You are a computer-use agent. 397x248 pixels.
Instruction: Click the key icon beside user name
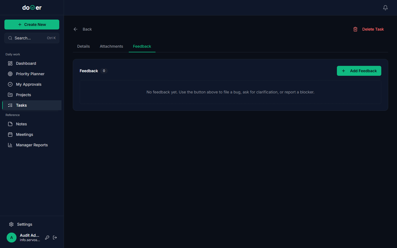(47, 238)
